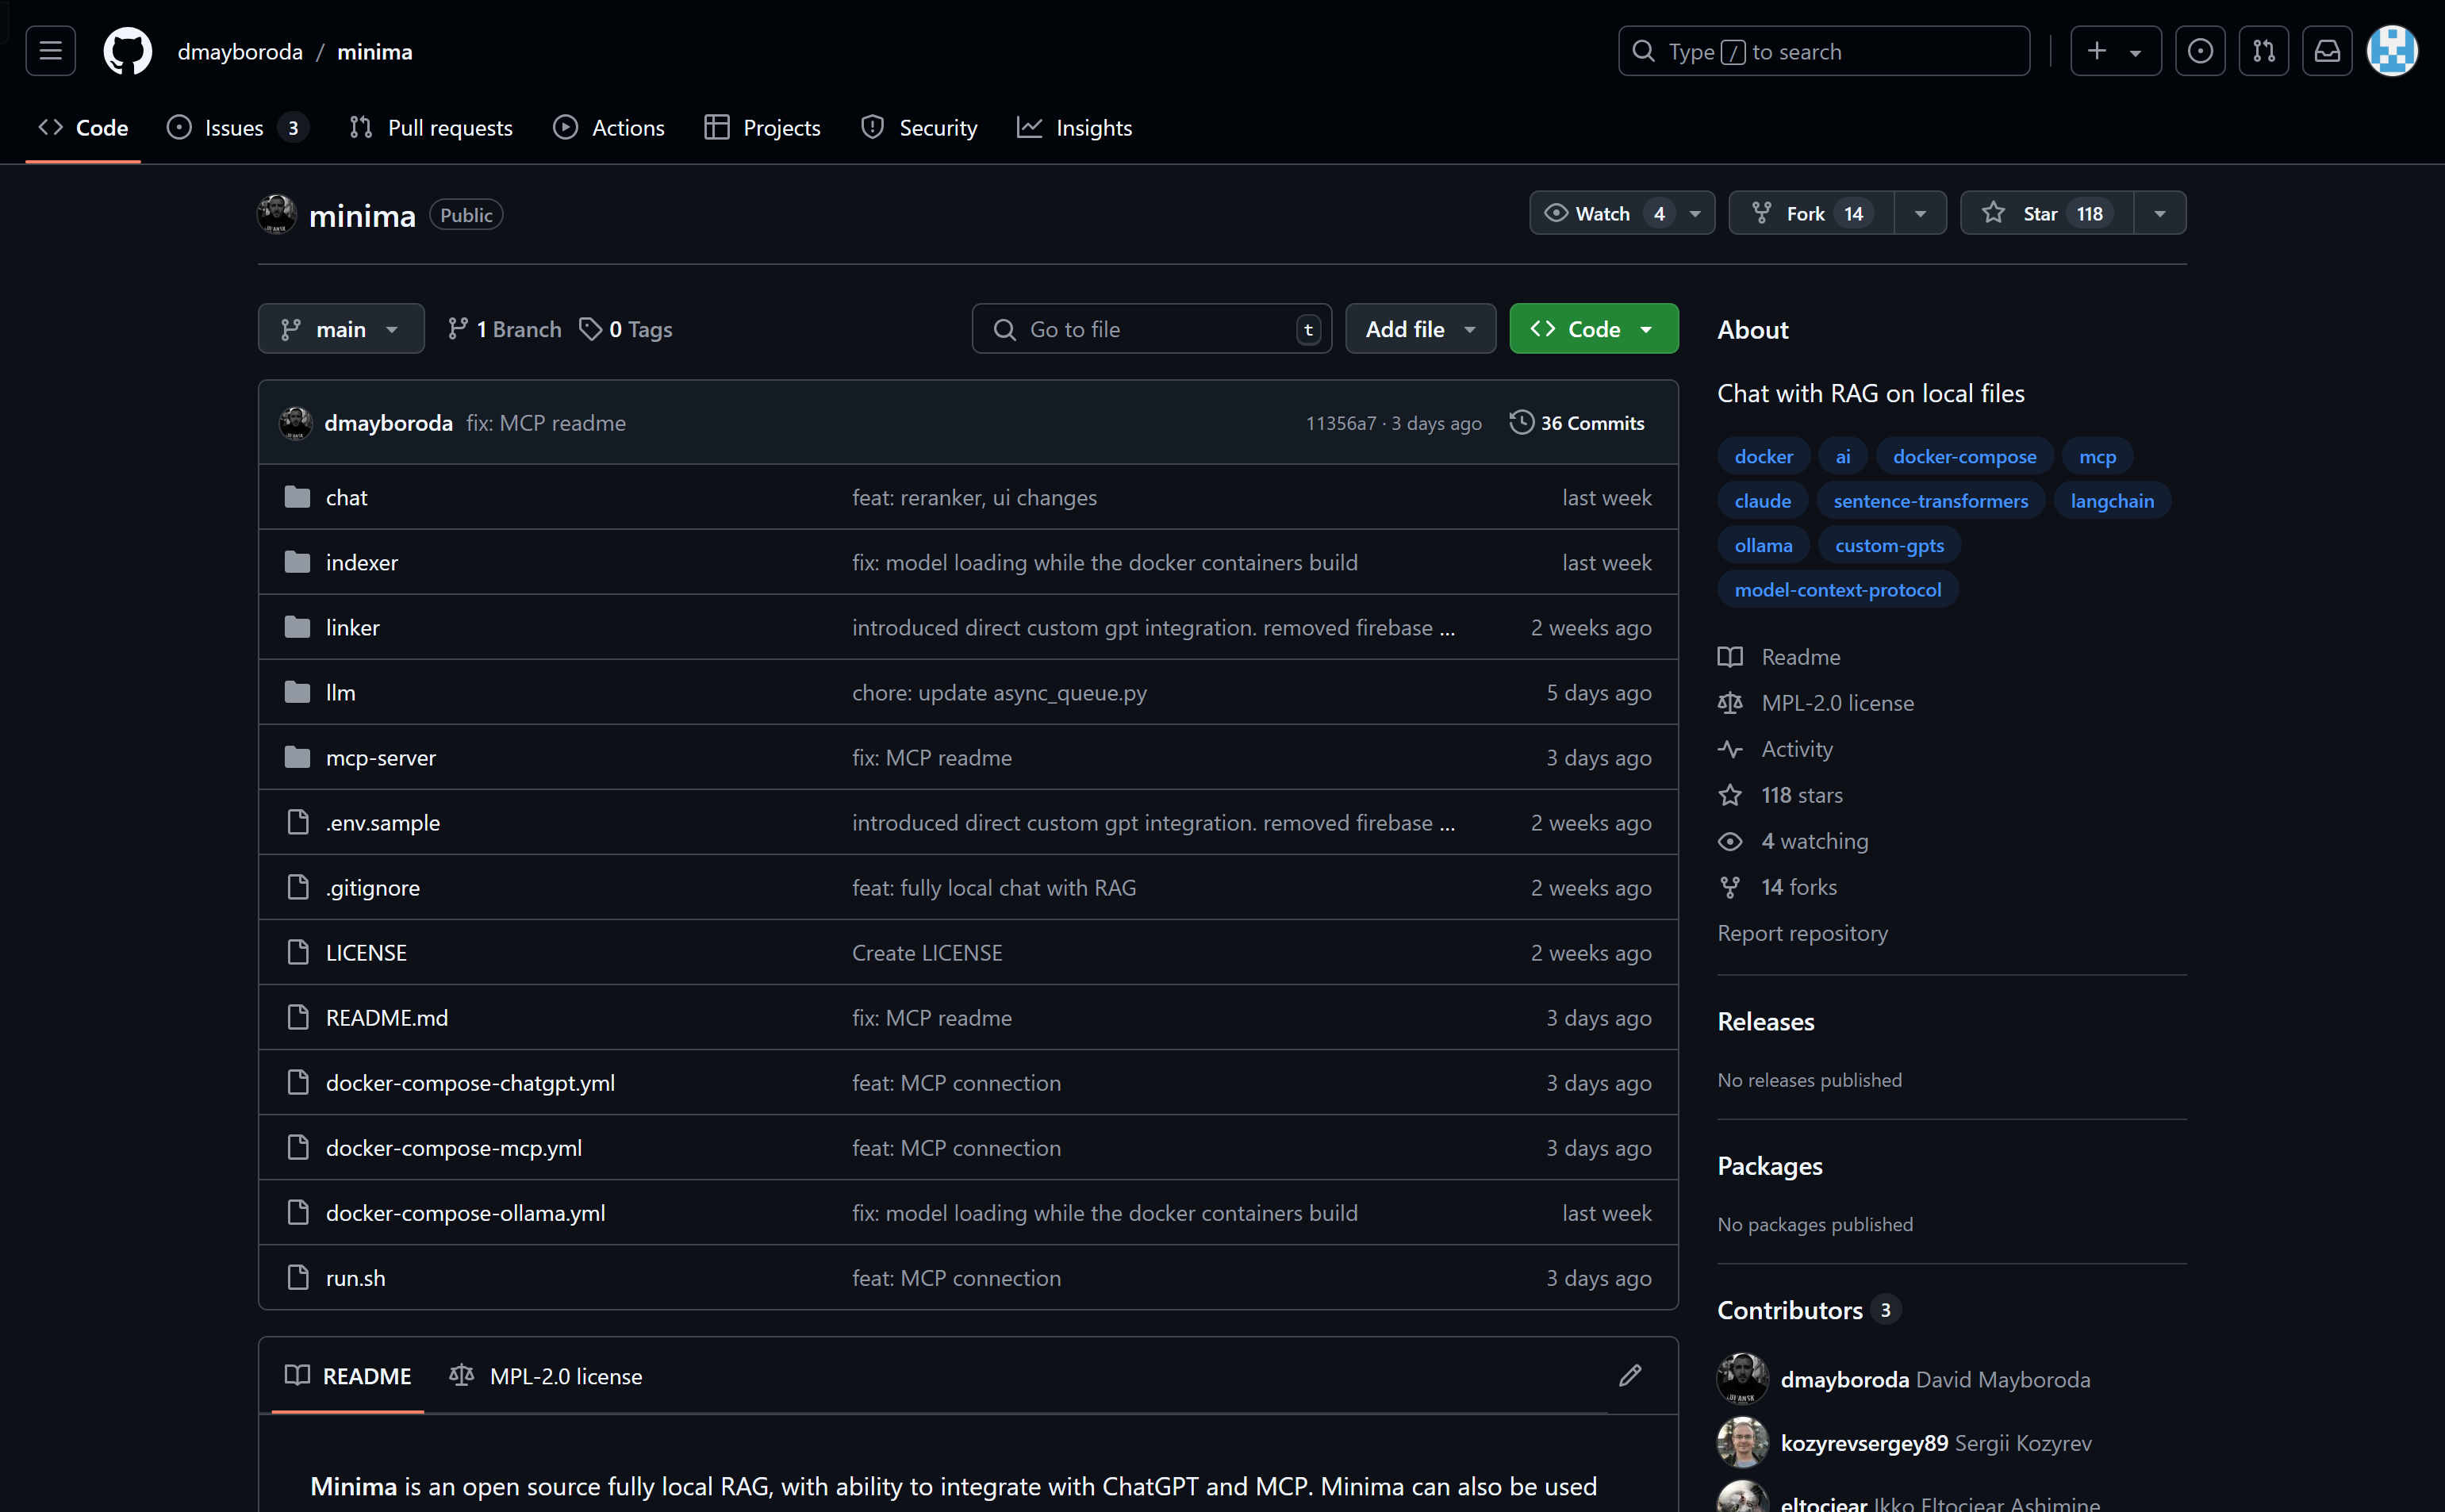2445x1512 pixels.
Task: Expand the Add file dropdown
Action: point(1420,329)
